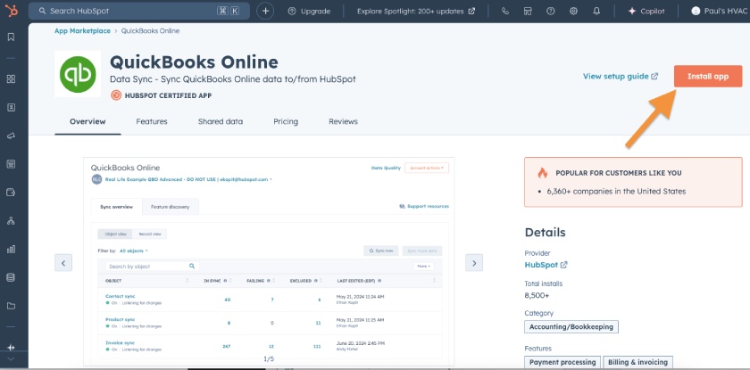The height and width of the screenshot is (370, 750).
Task: Open the Library folder sidebar icon
Action: click(11, 306)
